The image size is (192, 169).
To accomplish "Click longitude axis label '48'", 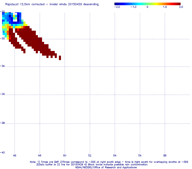I will point(40,156).
